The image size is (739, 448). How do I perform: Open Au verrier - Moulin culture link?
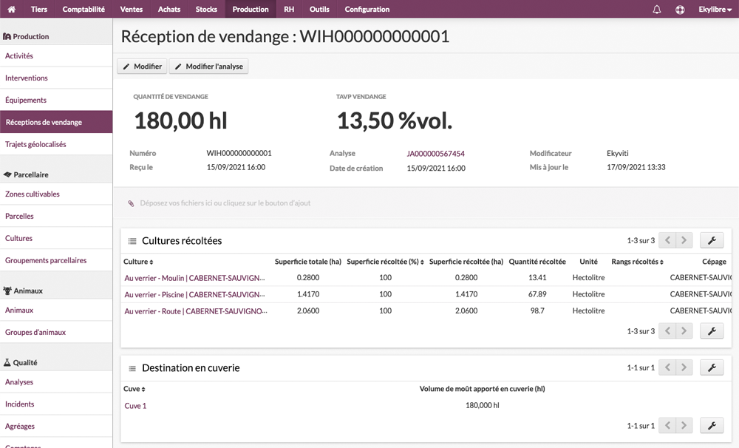(194, 278)
